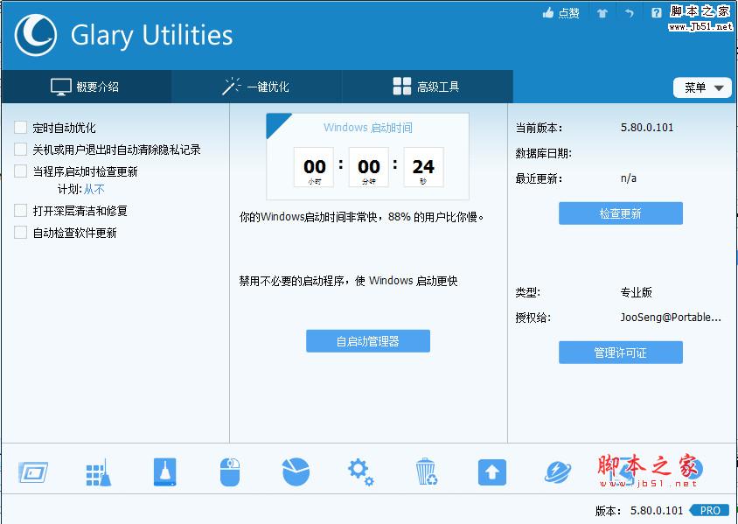Screen dimensions: 738x524
Task: Click the 管理许可证 button
Action: (x=620, y=353)
